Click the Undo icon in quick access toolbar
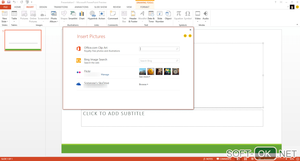300x161 pixels. pos(14,2)
